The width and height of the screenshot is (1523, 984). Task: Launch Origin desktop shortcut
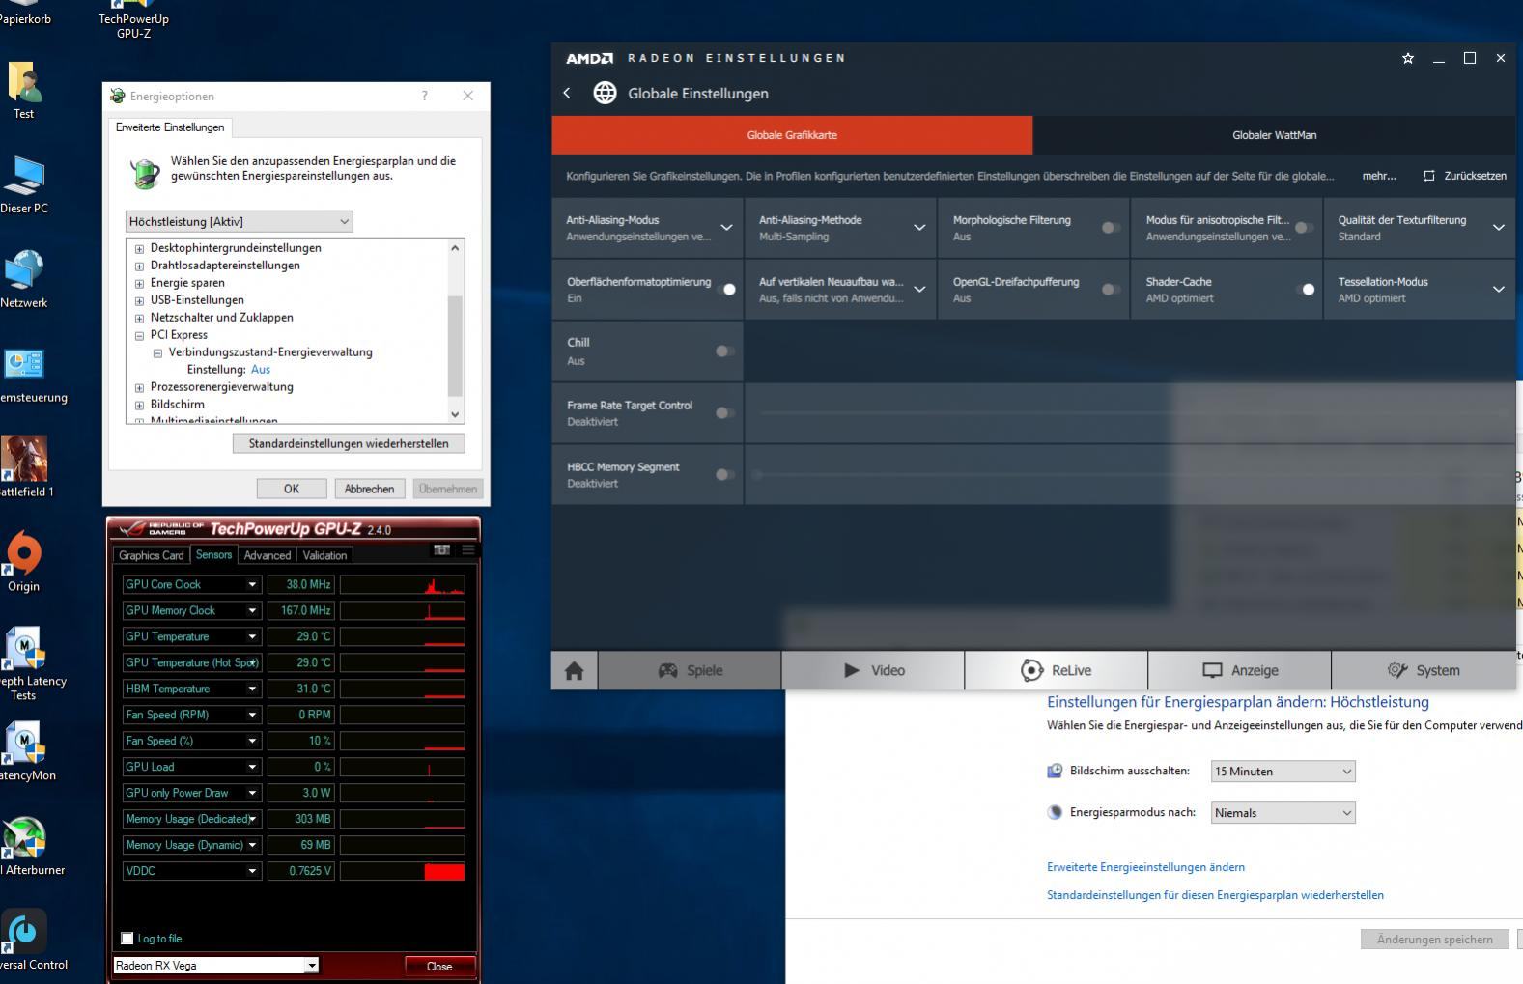(x=24, y=563)
